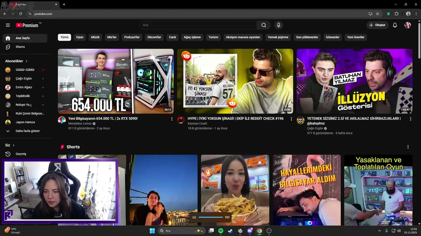This screenshot has width=421, height=236.
Task: Go to Ana Sayfa in the sidebar
Action: pyautogui.click(x=25, y=38)
